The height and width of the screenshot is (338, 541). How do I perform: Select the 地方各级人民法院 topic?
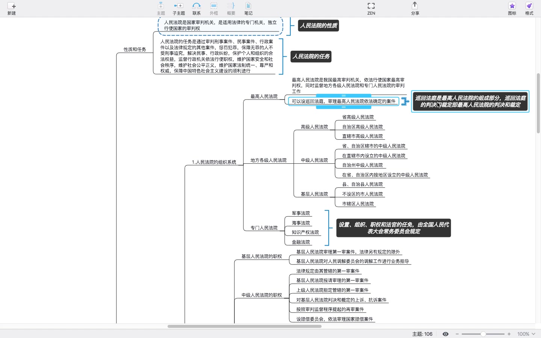pyautogui.click(x=269, y=160)
